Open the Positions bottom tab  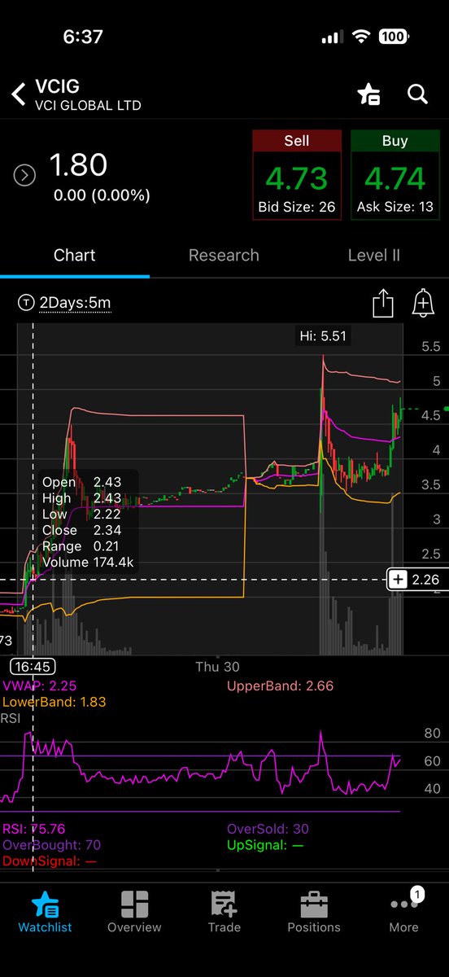(x=314, y=912)
